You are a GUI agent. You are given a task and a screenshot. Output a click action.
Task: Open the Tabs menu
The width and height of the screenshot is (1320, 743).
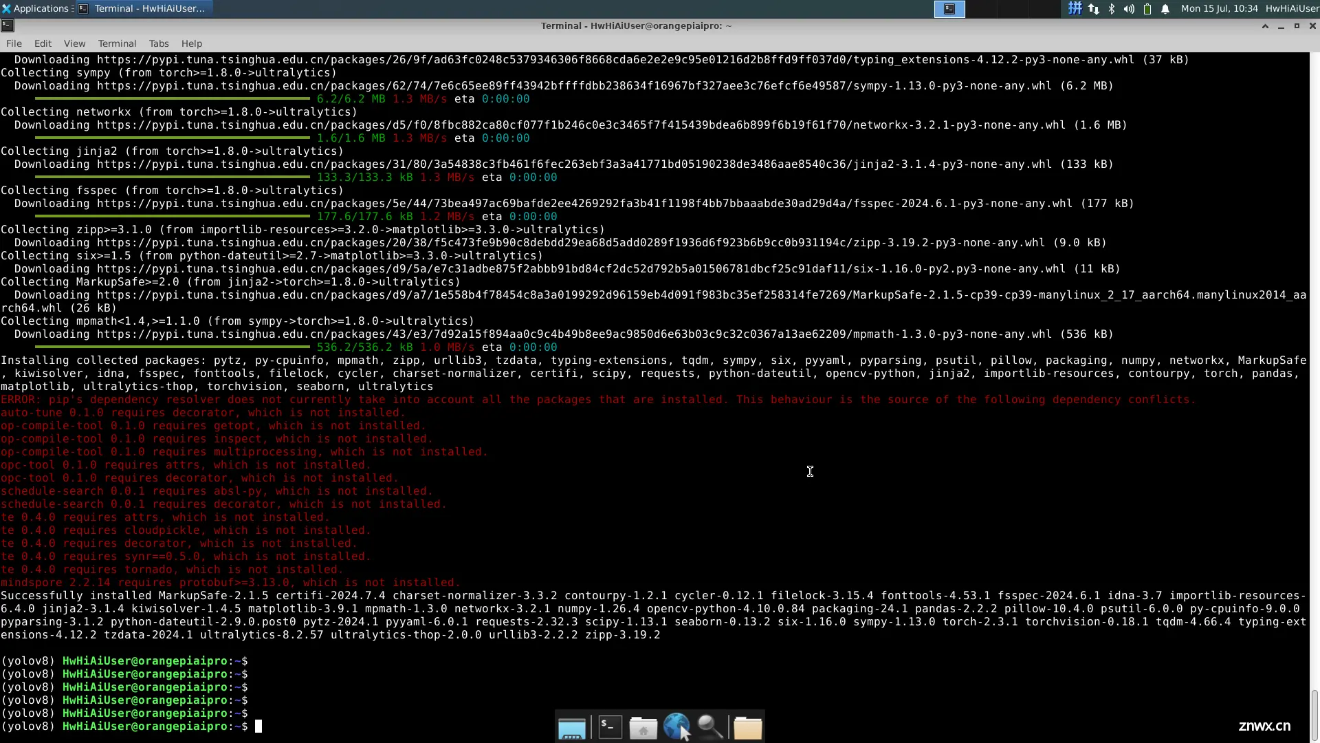pos(158,43)
